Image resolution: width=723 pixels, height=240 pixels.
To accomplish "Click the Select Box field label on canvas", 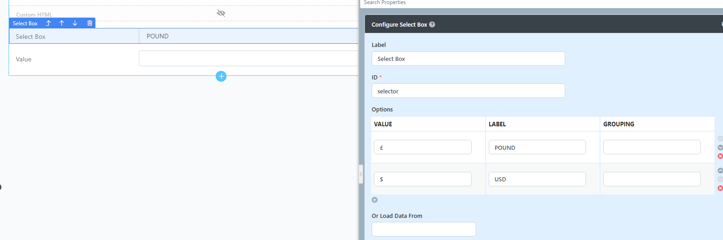I will point(31,37).
